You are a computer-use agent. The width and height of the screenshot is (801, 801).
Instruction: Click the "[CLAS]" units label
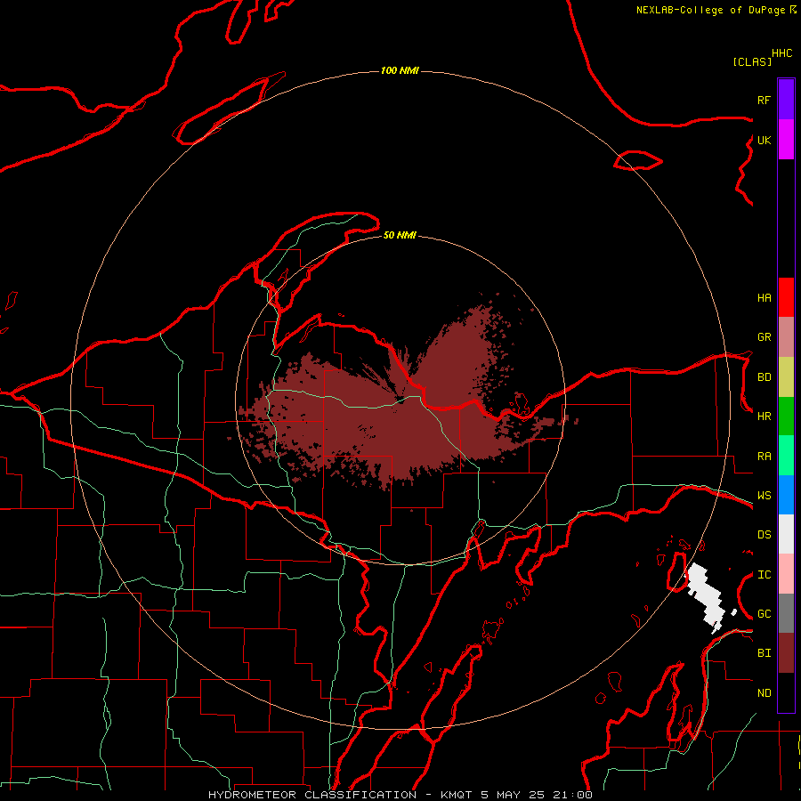tap(752, 62)
